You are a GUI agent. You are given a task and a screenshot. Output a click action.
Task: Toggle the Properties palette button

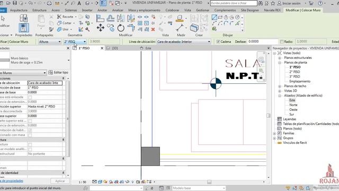point(23,28)
